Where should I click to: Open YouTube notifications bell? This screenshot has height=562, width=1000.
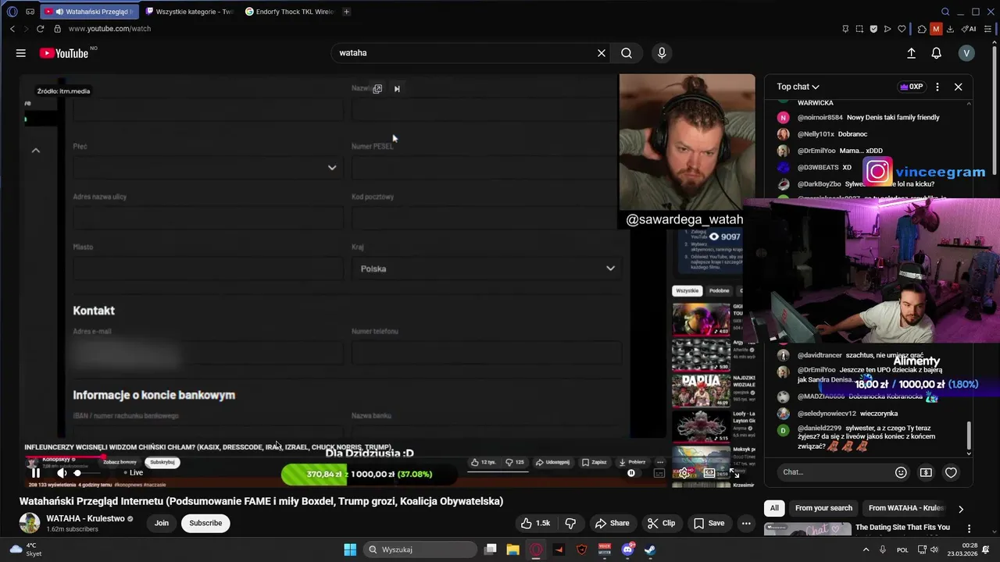click(x=936, y=53)
